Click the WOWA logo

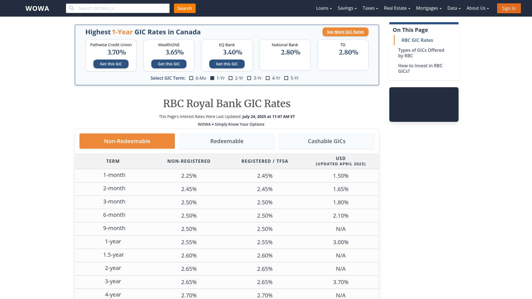pyautogui.click(x=37, y=8)
